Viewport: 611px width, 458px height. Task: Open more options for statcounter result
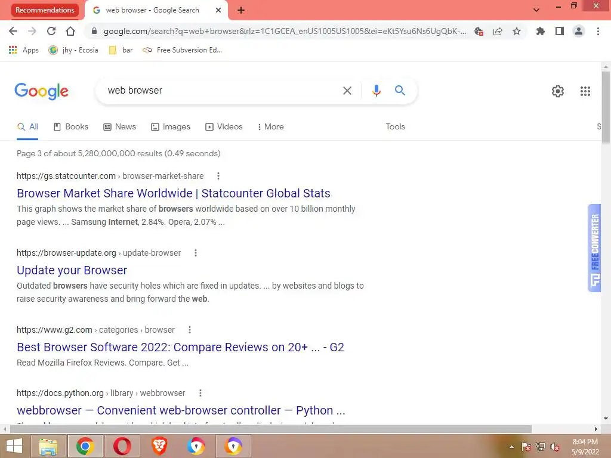(x=218, y=176)
